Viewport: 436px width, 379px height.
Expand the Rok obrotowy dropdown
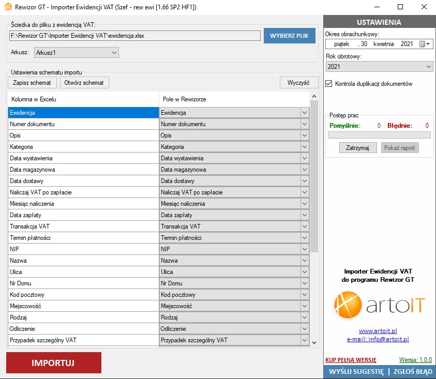[429, 67]
